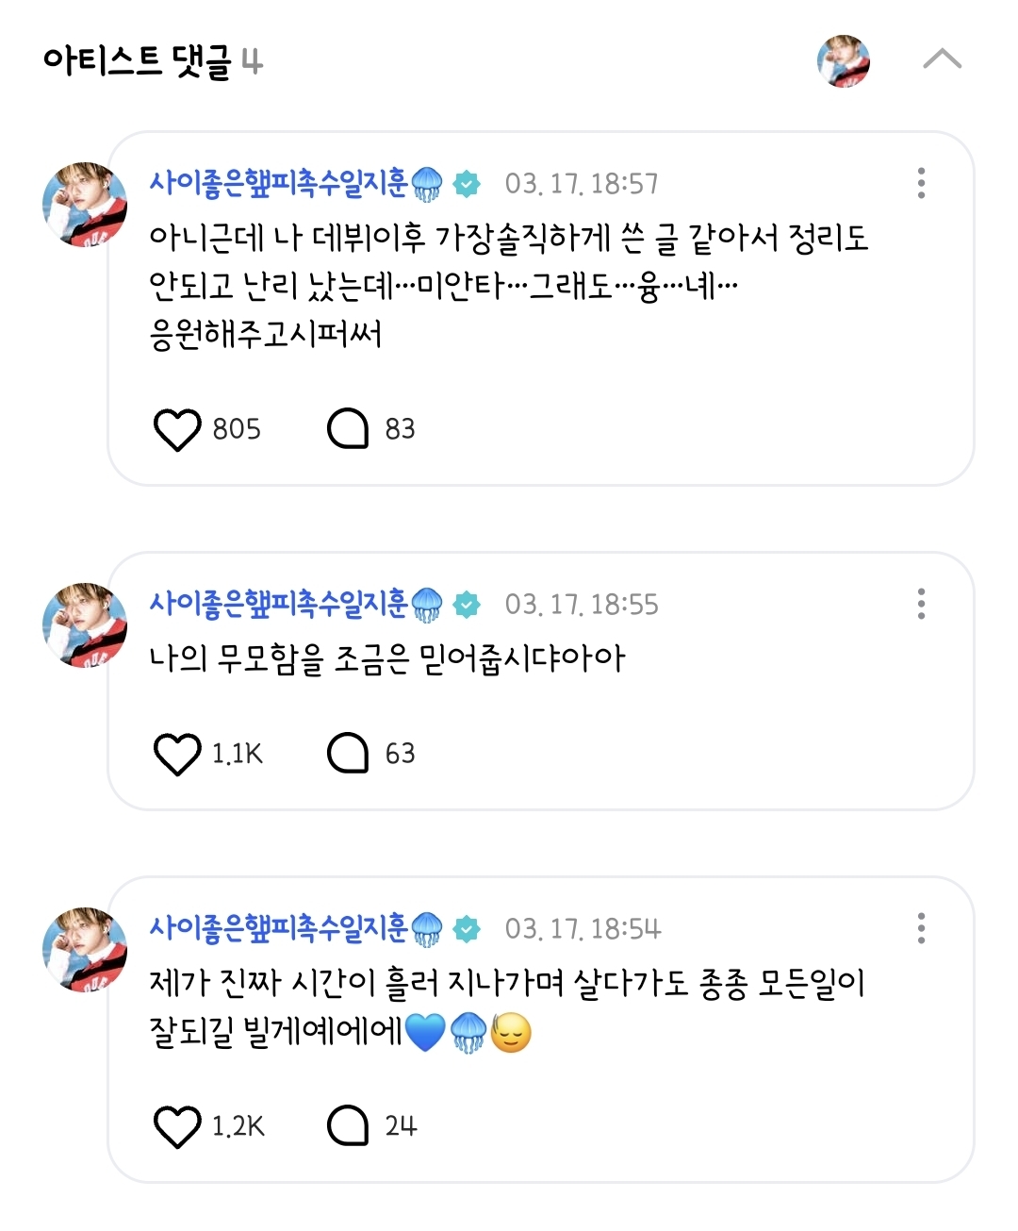Select the 아티스트 댓글 4 header
The image size is (1018, 1231).
coord(153,61)
